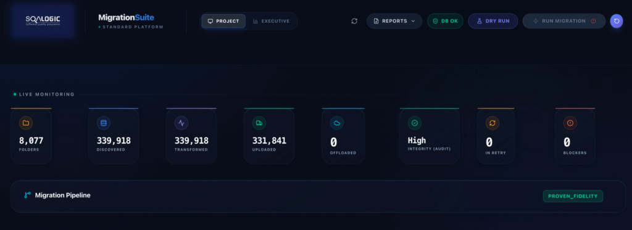The width and height of the screenshot is (632, 230).
Task: Click the Offloaded cloud icon
Action: tap(337, 123)
